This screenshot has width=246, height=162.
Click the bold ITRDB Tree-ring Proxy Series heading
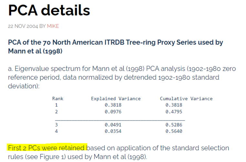click(115, 47)
